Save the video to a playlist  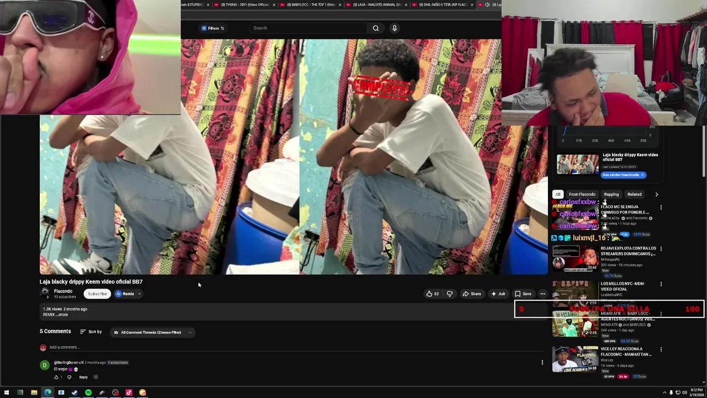[x=523, y=294]
